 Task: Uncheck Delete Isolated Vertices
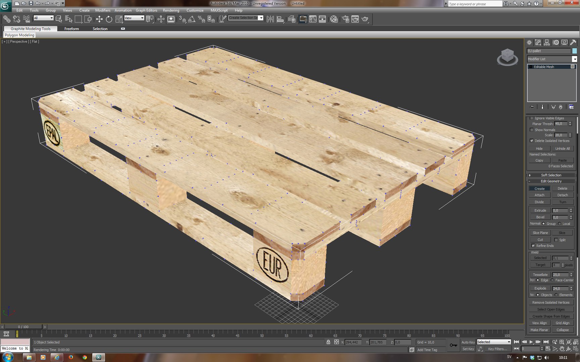(532, 141)
